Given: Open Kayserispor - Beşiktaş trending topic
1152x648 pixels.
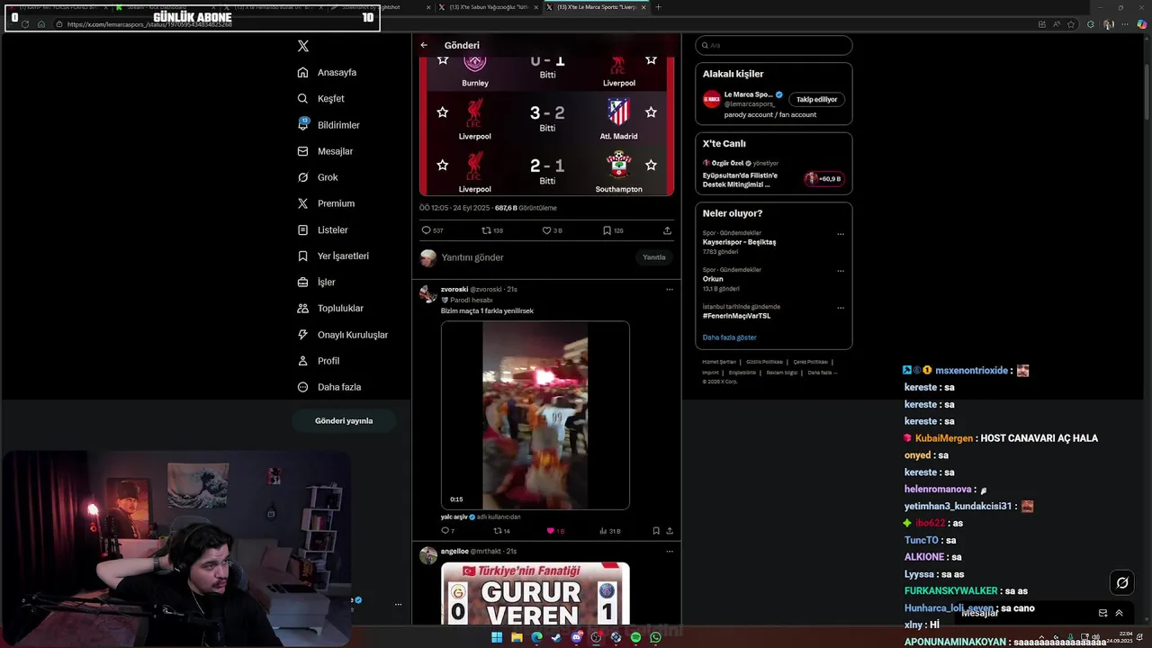Looking at the screenshot, I should tap(739, 242).
